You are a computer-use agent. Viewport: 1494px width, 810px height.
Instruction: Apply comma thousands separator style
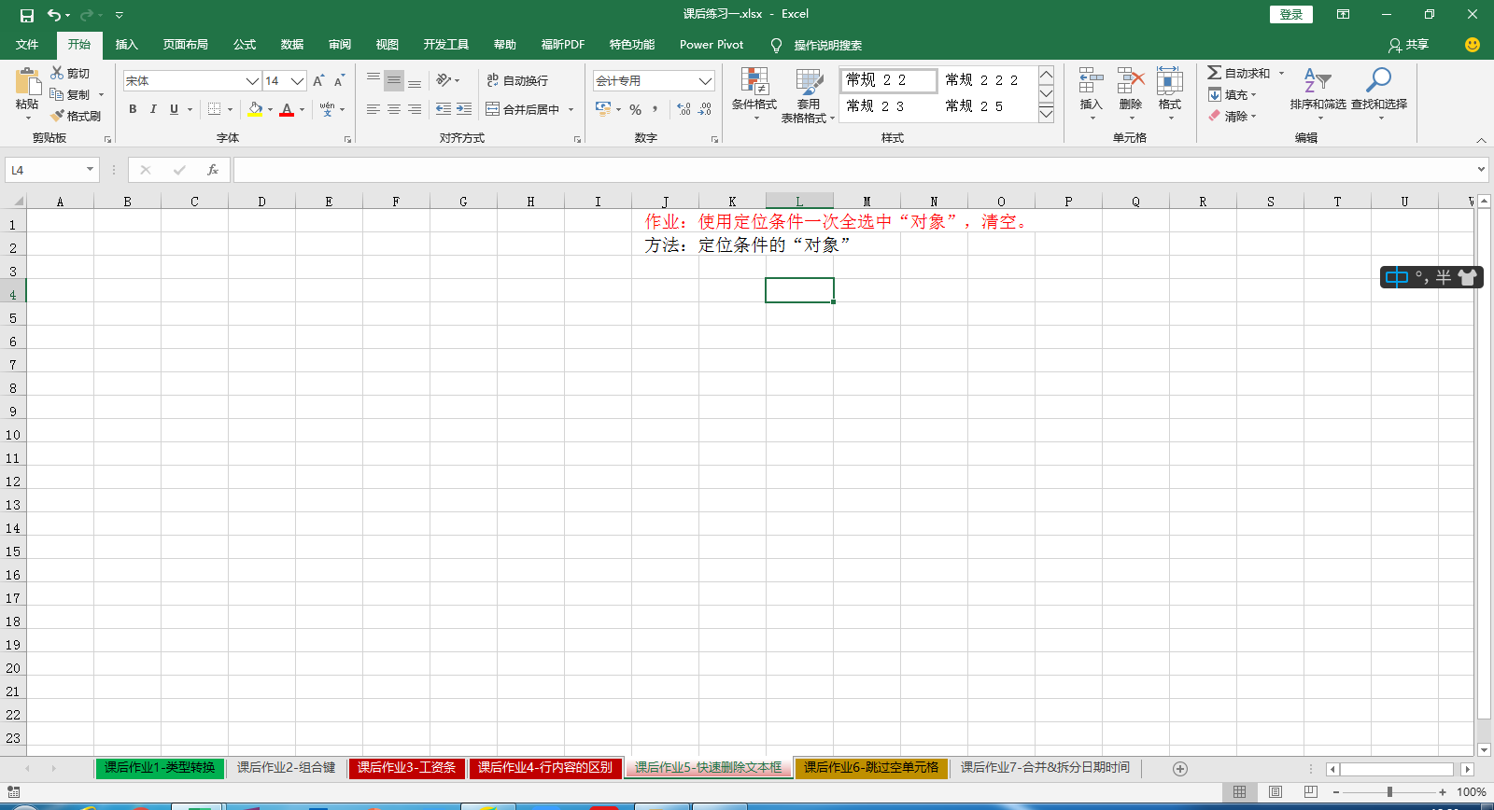655,109
